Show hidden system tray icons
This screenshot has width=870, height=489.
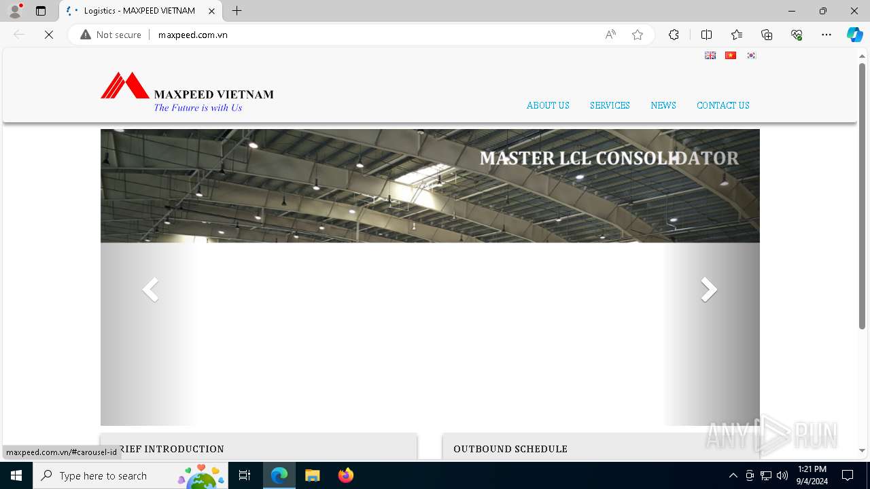click(733, 475)
